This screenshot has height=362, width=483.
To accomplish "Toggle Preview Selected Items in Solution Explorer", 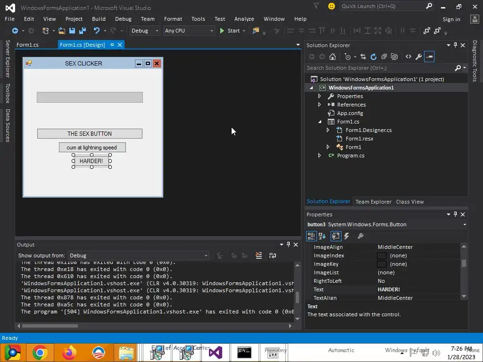I will coord(429,57).
